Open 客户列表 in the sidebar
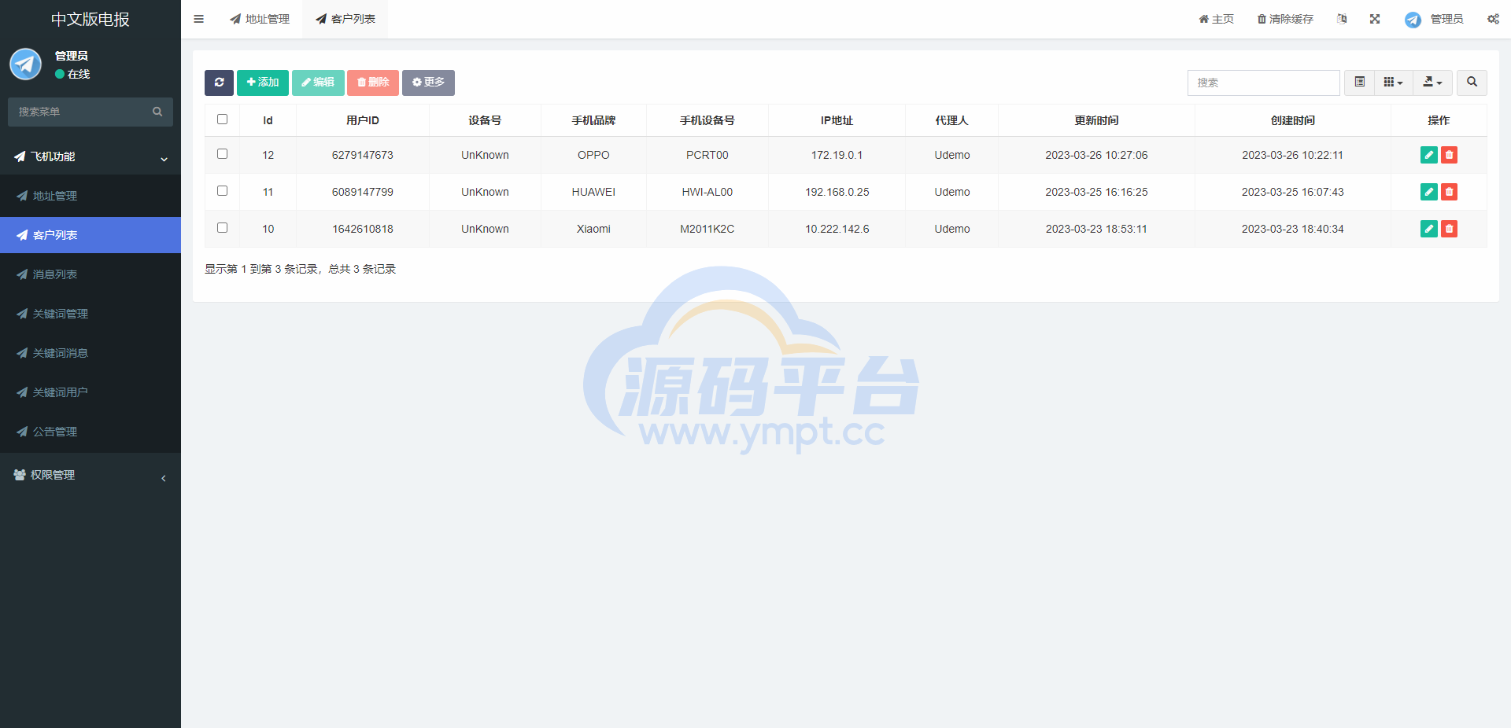 pos(91,235)
